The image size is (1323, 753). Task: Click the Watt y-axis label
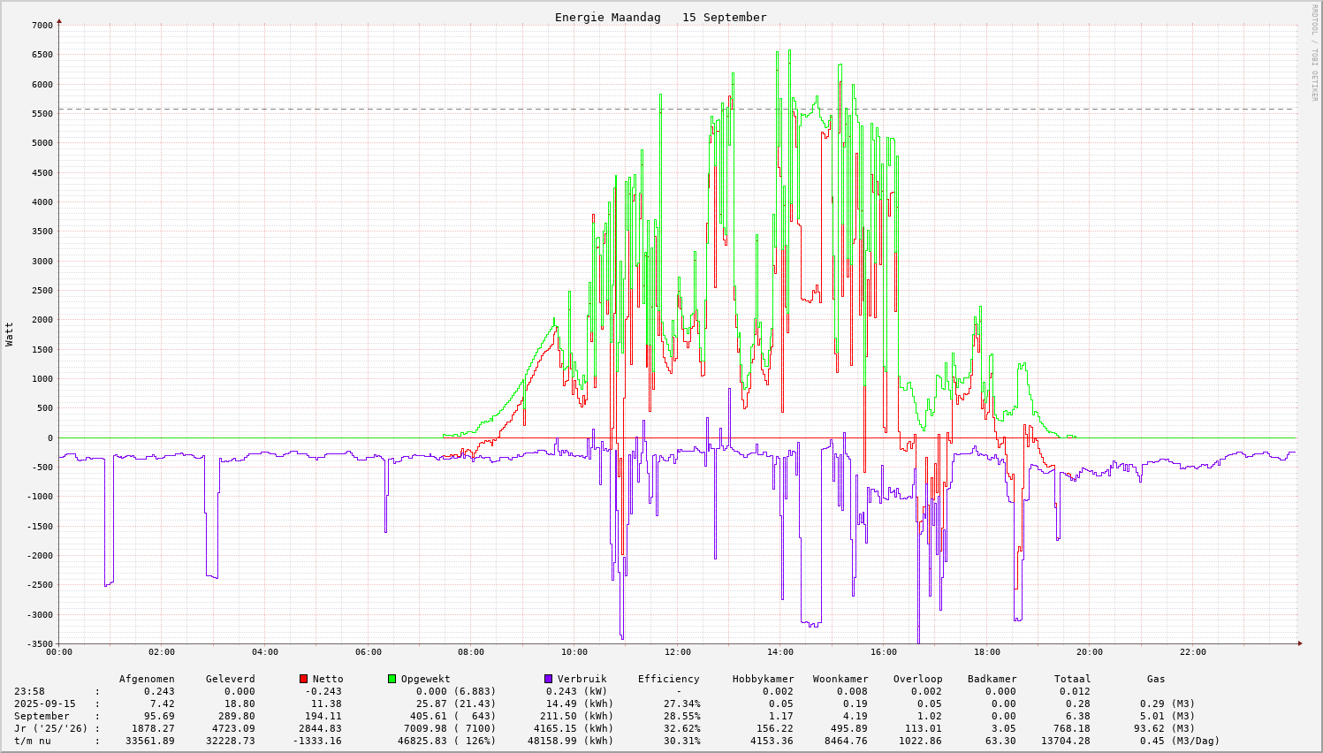click(x=10, y=334)
